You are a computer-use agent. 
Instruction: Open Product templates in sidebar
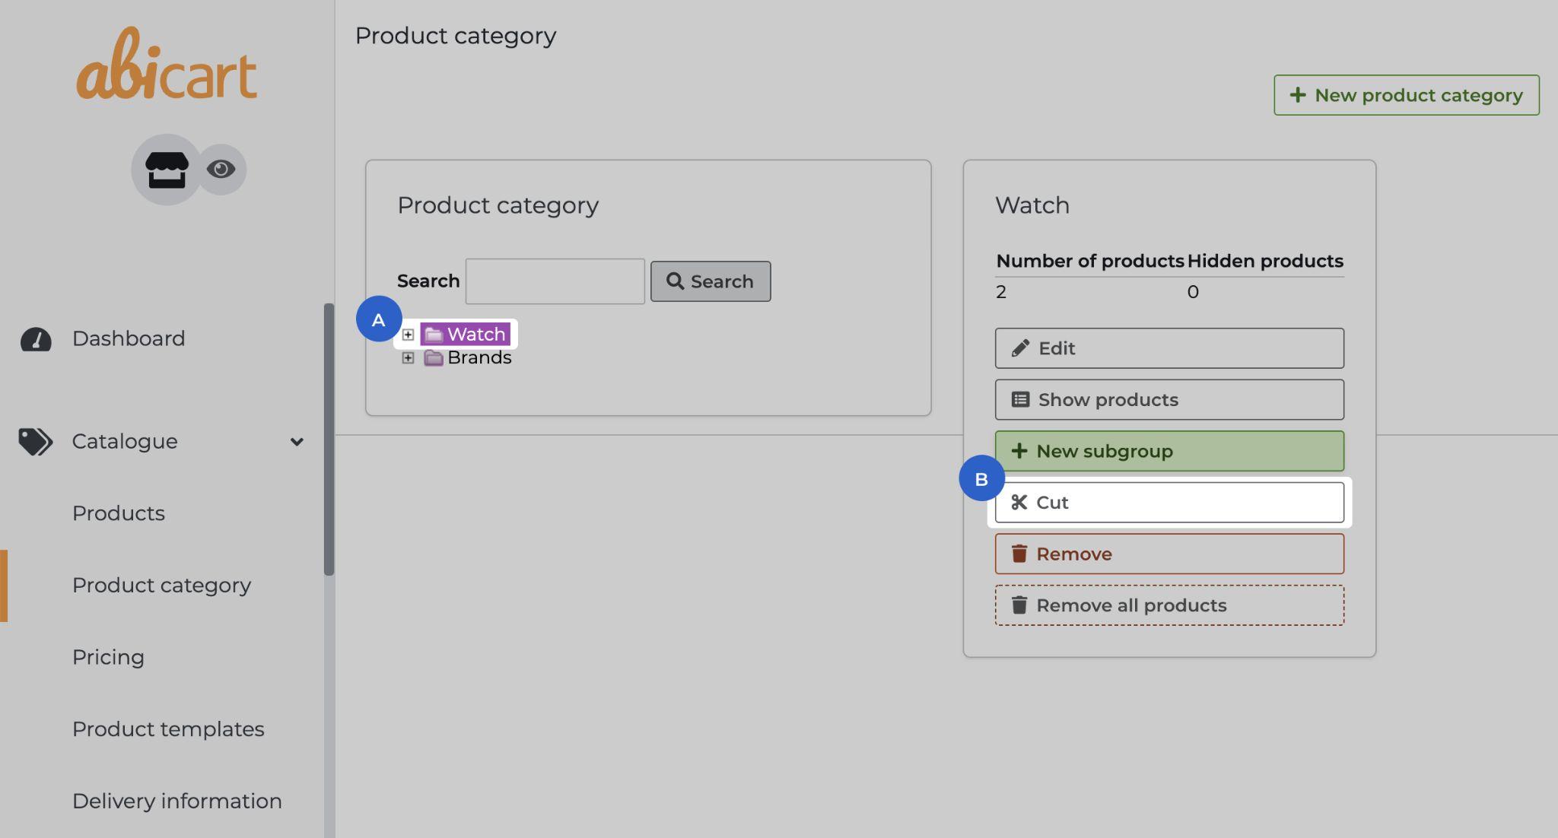[x=168, y=729]
